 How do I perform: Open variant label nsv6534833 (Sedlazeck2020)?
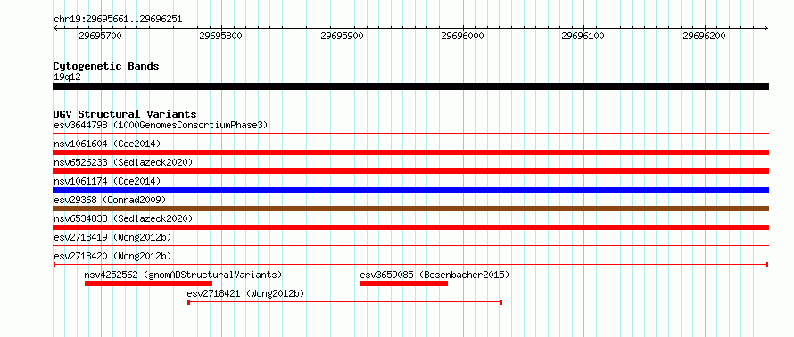click(x=123, y=218)
